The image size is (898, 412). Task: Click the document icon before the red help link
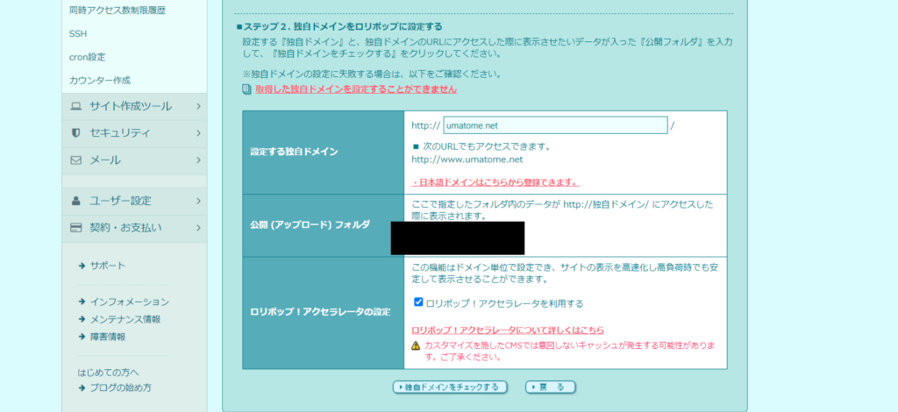(246, 89)
